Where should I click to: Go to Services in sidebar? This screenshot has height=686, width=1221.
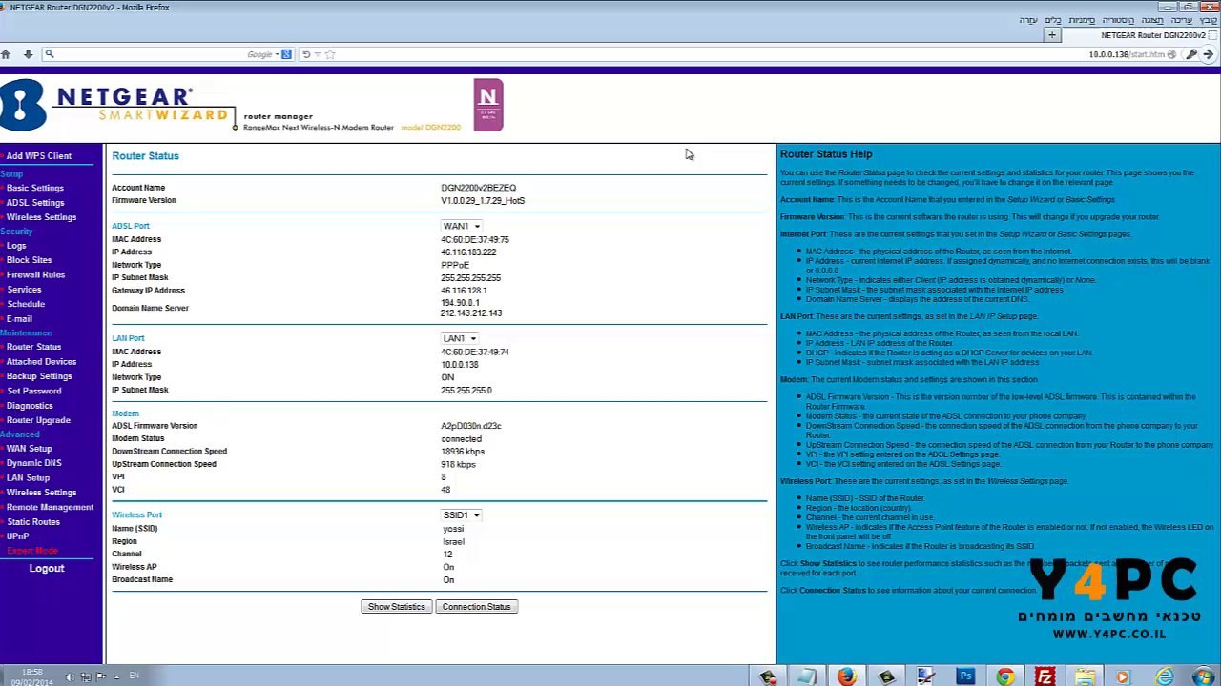(x=24, y=290)
